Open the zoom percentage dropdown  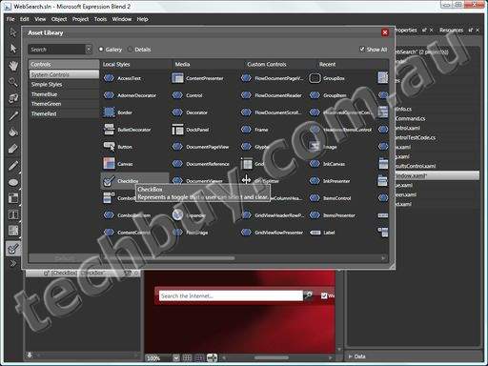coord(176,358)
